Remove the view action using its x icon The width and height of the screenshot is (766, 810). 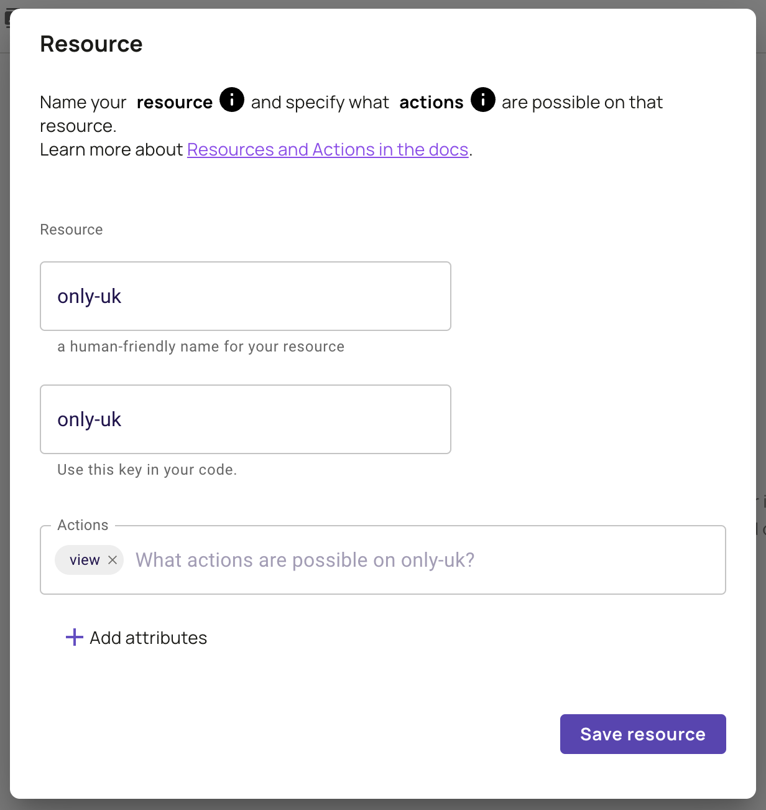pos(113,560)
